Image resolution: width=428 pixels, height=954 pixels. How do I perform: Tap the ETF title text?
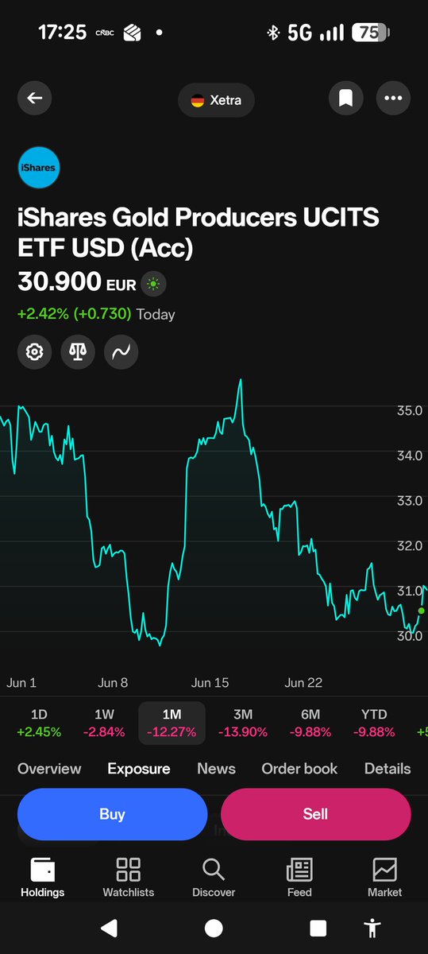tap(199, 232)
